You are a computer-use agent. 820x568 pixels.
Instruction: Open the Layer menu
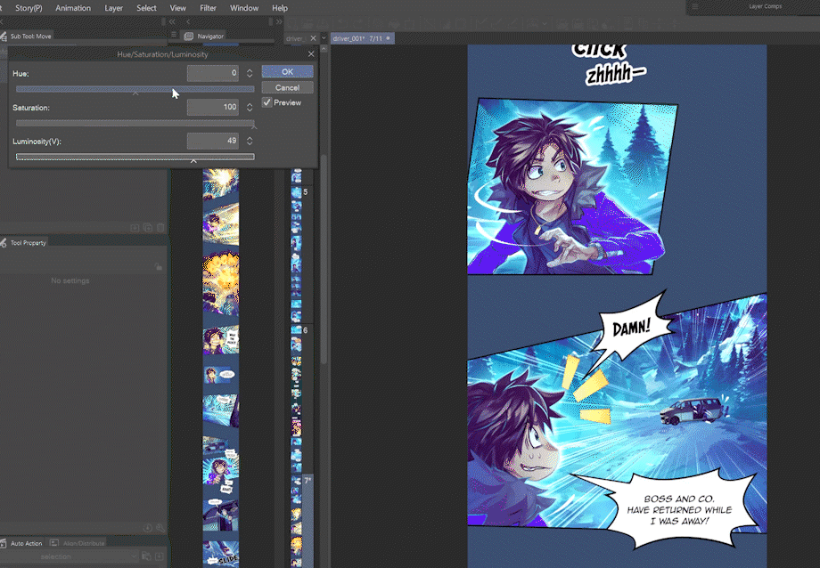pos(113,8)
